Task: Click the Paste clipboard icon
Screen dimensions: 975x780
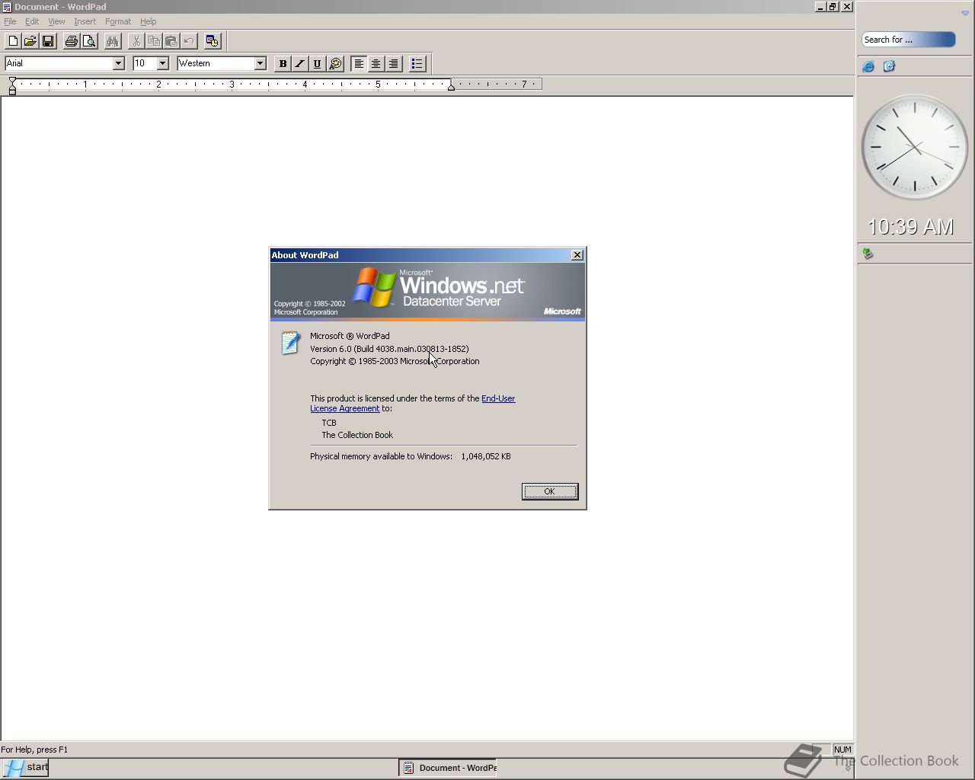Action: 171,41
